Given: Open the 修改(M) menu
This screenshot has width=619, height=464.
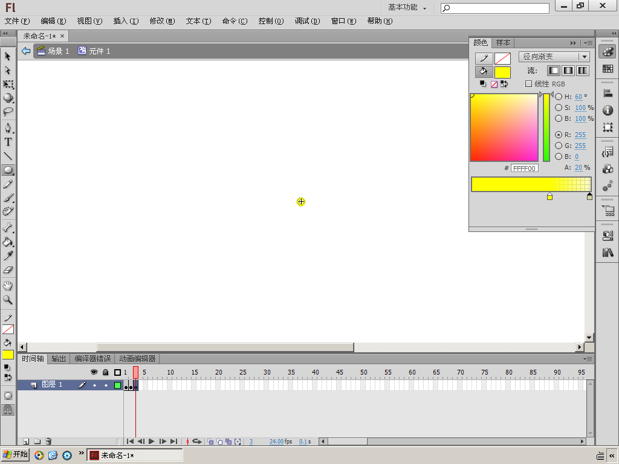Looking at the screenshot, I should [x=162, y=21].
